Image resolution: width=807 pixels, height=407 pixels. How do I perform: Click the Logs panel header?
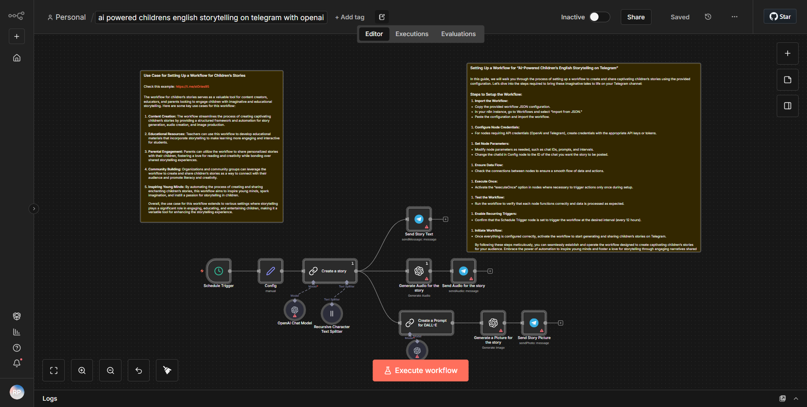[50, 399]
